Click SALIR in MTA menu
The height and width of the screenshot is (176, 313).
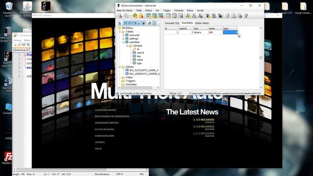click(x=98, y=149)
